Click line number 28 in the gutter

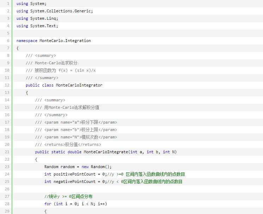7,204
